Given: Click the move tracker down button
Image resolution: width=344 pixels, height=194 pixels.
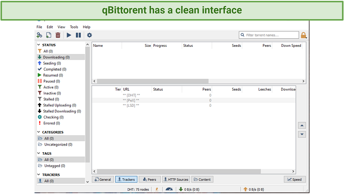Looking at the screenshot, I should tap(302, 134).
